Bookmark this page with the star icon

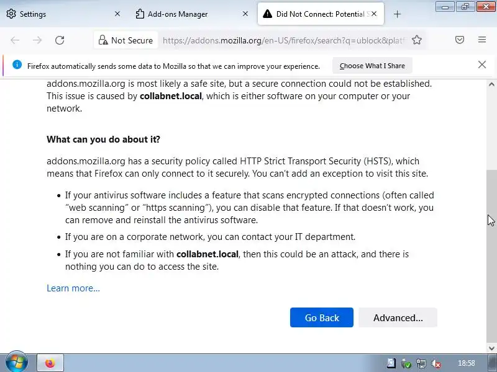point(417,40)
